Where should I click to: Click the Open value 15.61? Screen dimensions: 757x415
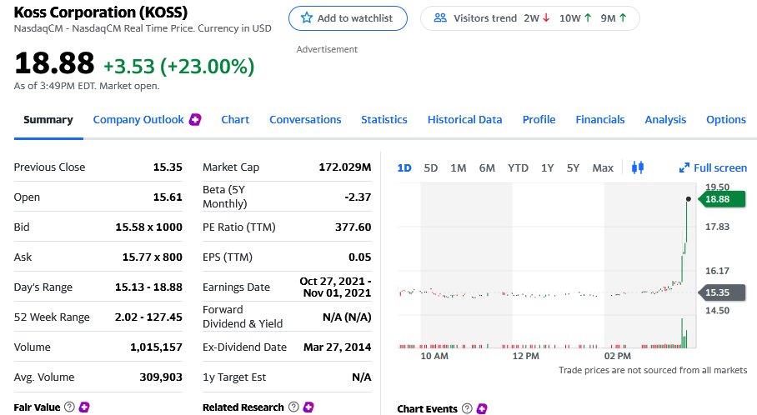click(168, 197)
